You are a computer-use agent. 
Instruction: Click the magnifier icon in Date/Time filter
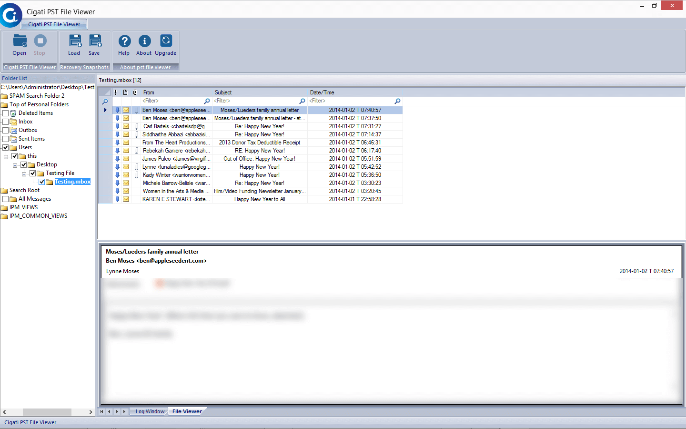coord(397,101)
